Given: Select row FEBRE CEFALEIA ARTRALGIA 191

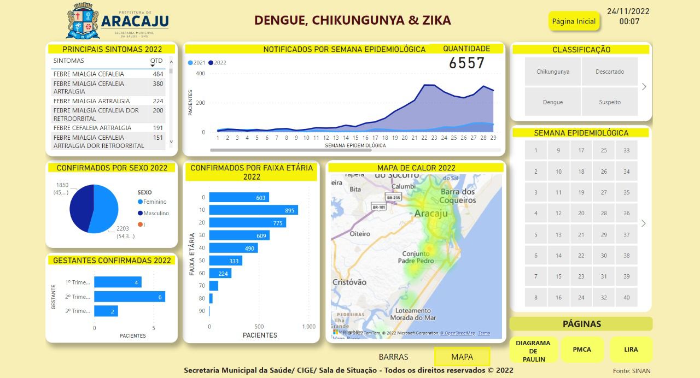Looking at the screenshot, I should [108, 128].
